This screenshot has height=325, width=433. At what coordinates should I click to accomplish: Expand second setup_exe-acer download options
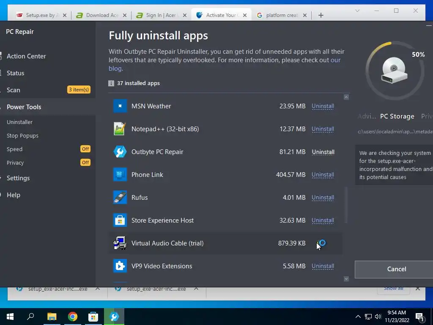[x=196, y=289]
